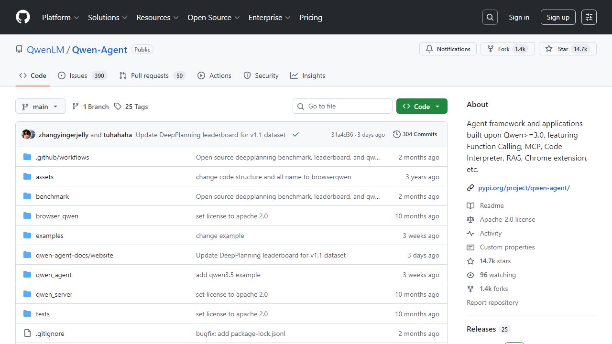Focus the Go to file search field
The image size is (612, 344).
pos(342,106)
